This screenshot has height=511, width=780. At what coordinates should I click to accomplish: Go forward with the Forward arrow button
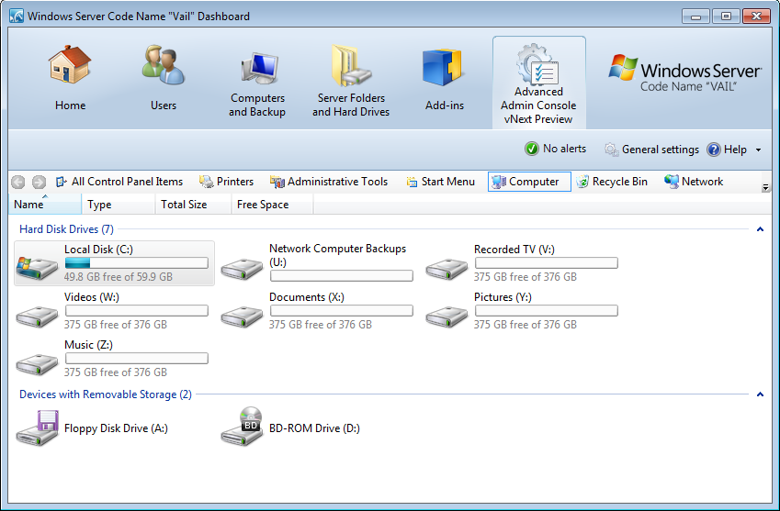point(39,182)
